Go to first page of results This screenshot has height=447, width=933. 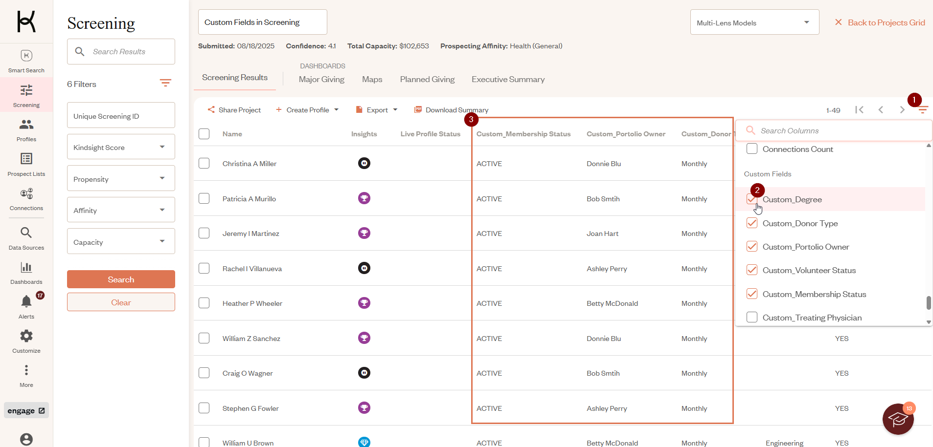(x=859, y=109)
